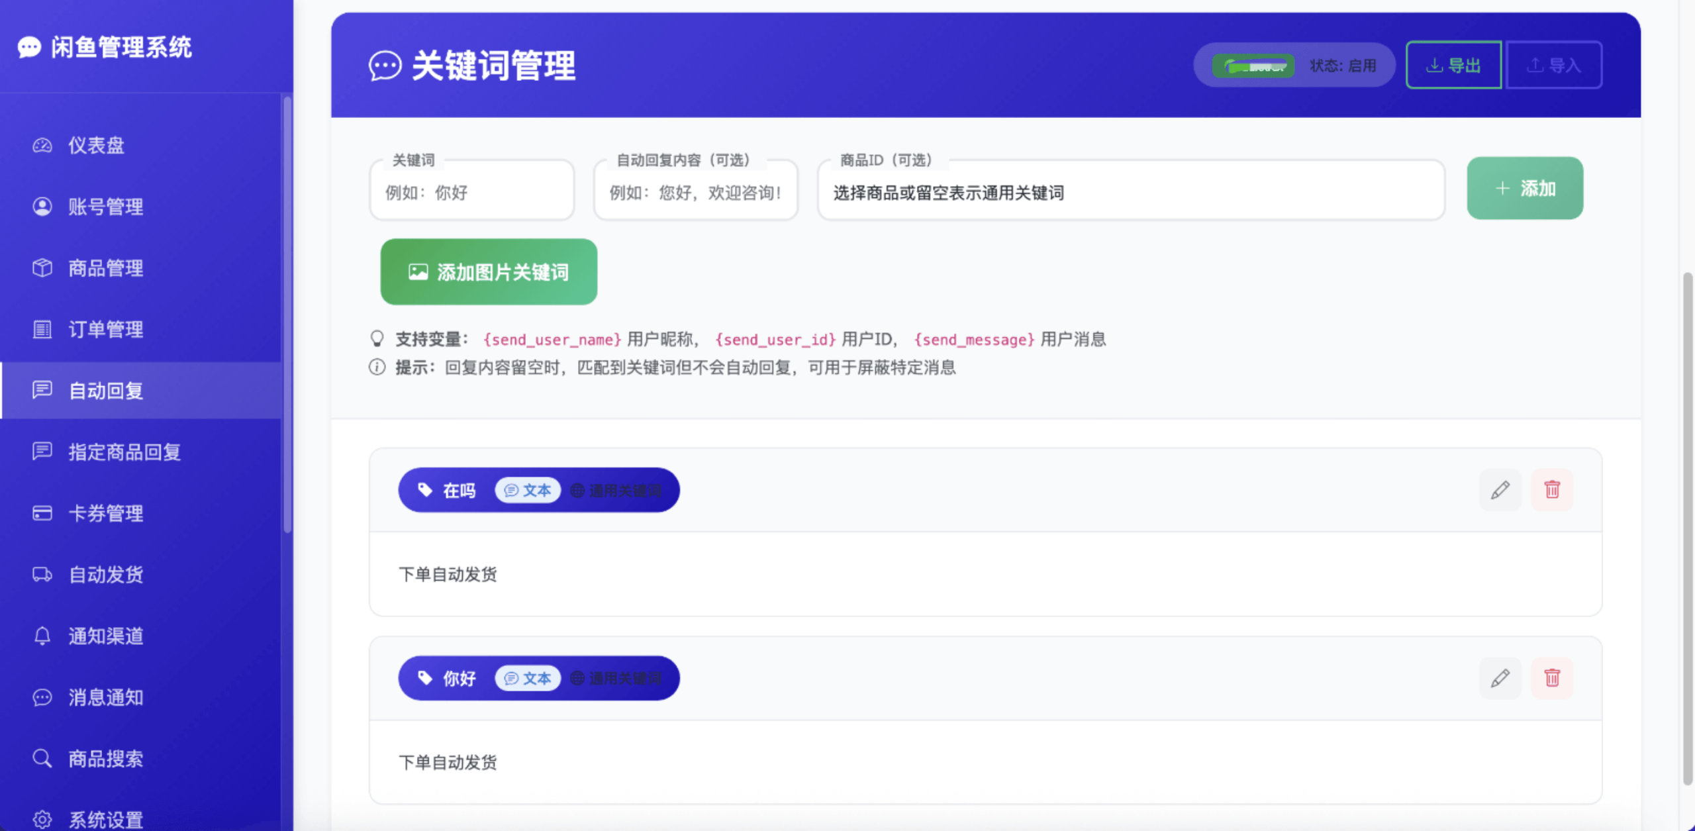This screenshot has height=831, width=1695.
Task: Click the 系统设置 gear icon
Action: (42, 819)
